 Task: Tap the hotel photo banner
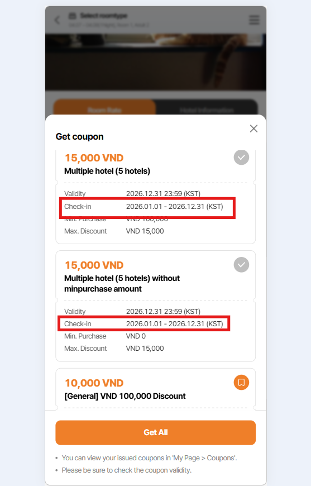[x=155, y=62]
